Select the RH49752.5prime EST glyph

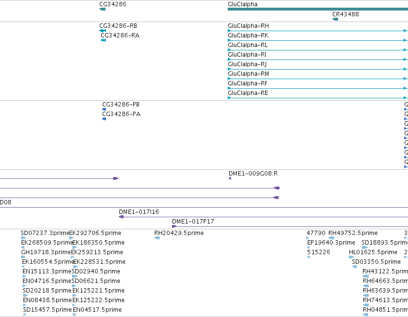coord(331,238)
